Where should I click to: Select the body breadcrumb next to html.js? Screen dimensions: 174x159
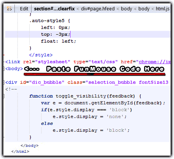point(144,9)
